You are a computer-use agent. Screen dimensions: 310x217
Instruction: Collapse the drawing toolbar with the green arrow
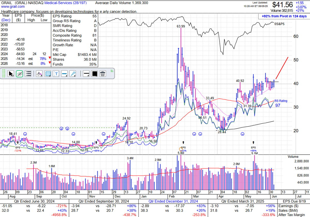pos(112,71)
